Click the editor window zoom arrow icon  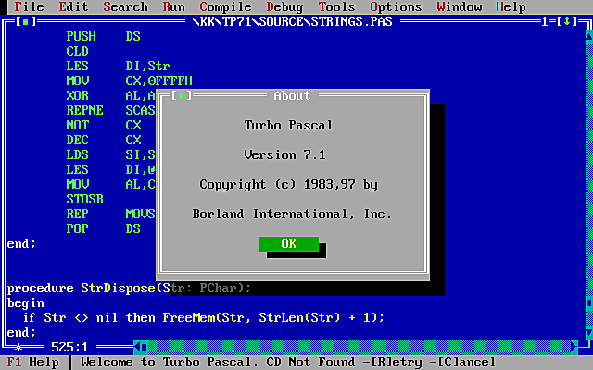point(567,21)
